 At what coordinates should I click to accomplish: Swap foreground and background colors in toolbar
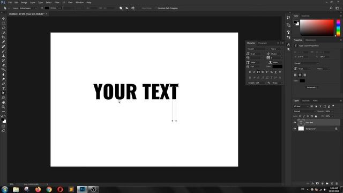pyautogui.click(x=5, y=116)
